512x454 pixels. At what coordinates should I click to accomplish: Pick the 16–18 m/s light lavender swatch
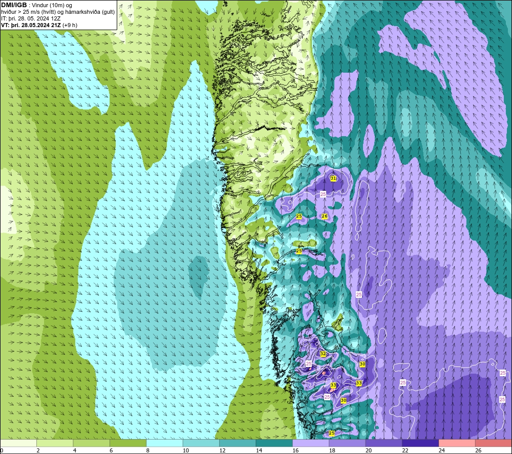(x=311, y=443)
